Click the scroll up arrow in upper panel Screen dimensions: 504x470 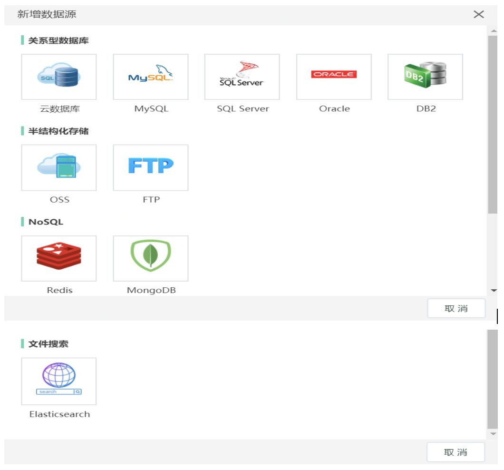[494, 31]
